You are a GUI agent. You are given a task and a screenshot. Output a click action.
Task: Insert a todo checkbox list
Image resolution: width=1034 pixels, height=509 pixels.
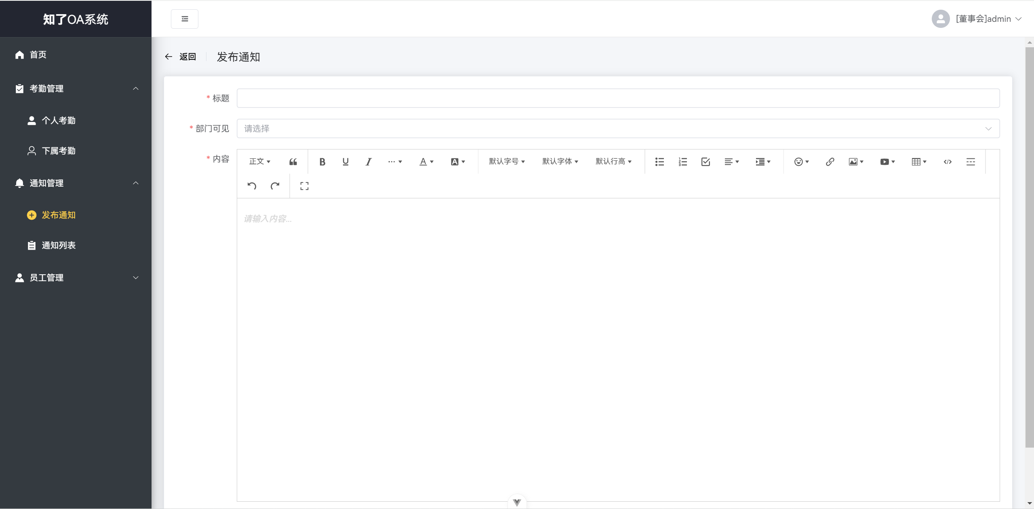point(705,162)
